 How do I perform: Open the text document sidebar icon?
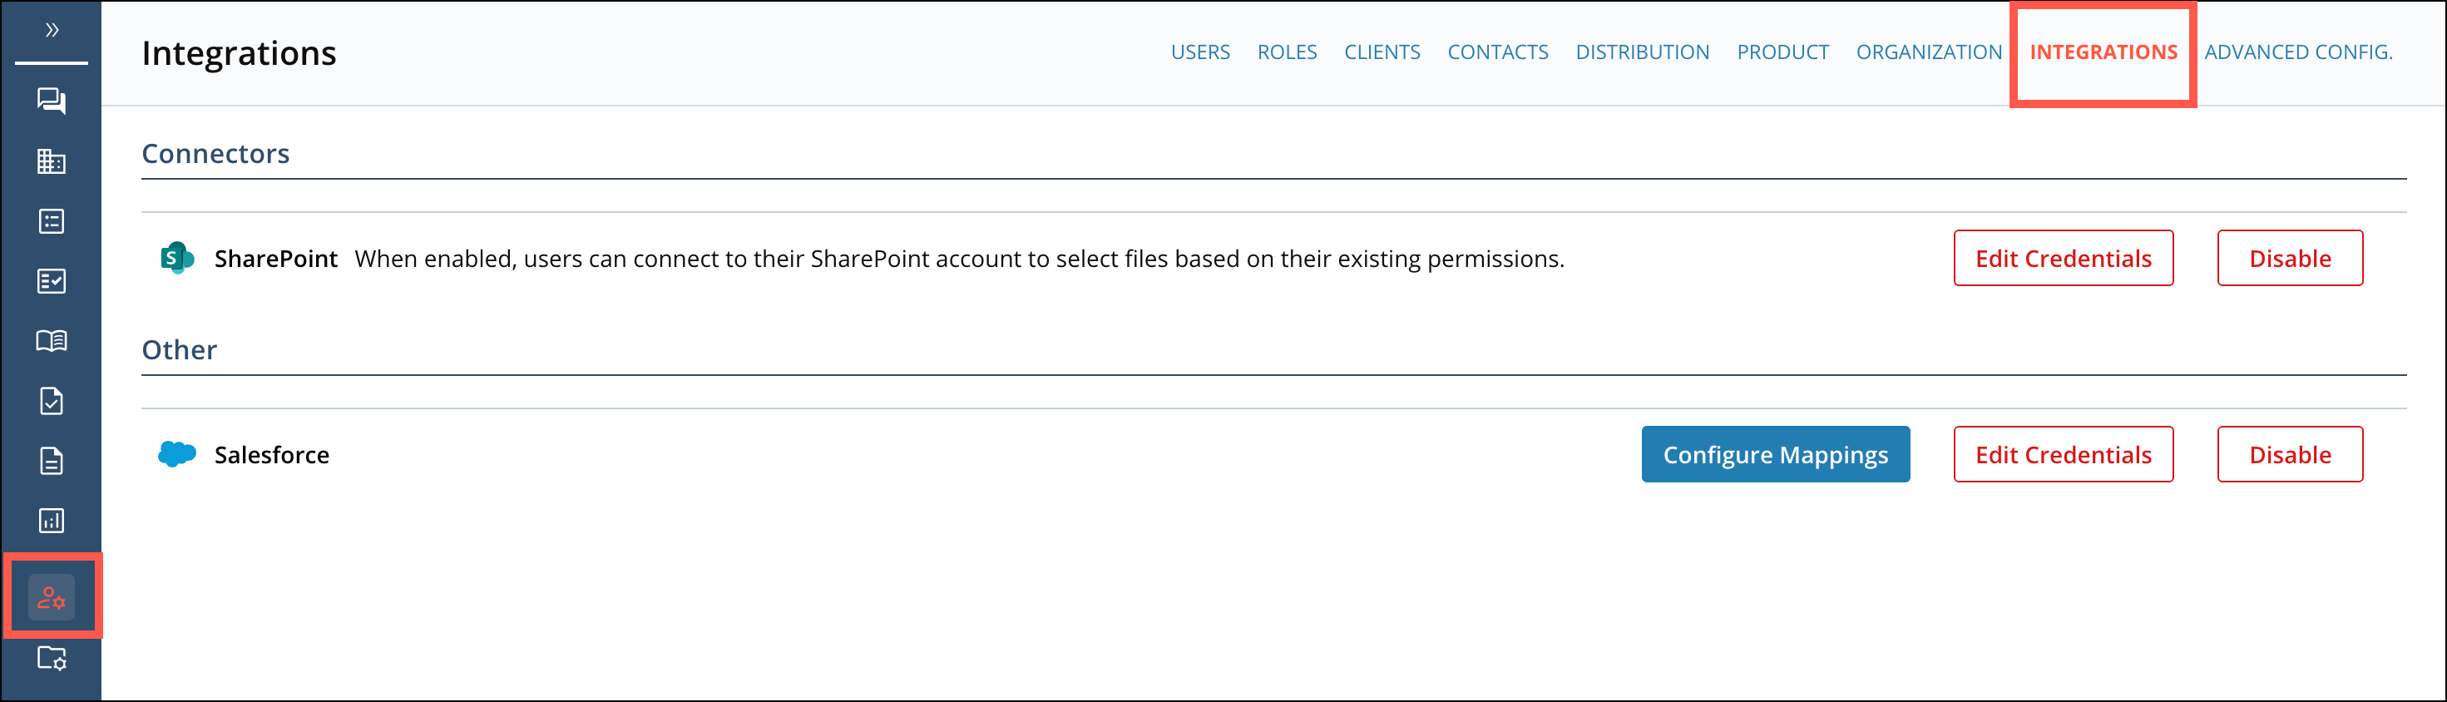pyautogui.click(x=52, y=461)
